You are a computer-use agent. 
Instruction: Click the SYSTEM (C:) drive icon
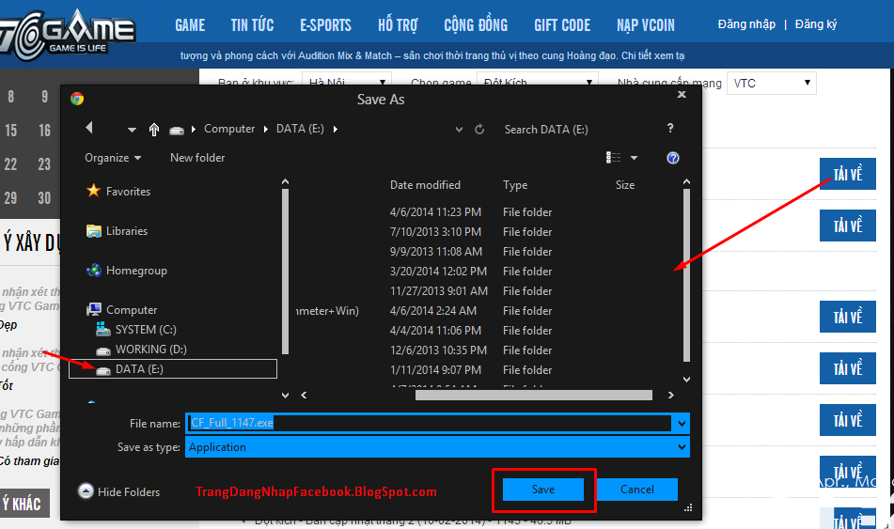[x=103, y=329]
